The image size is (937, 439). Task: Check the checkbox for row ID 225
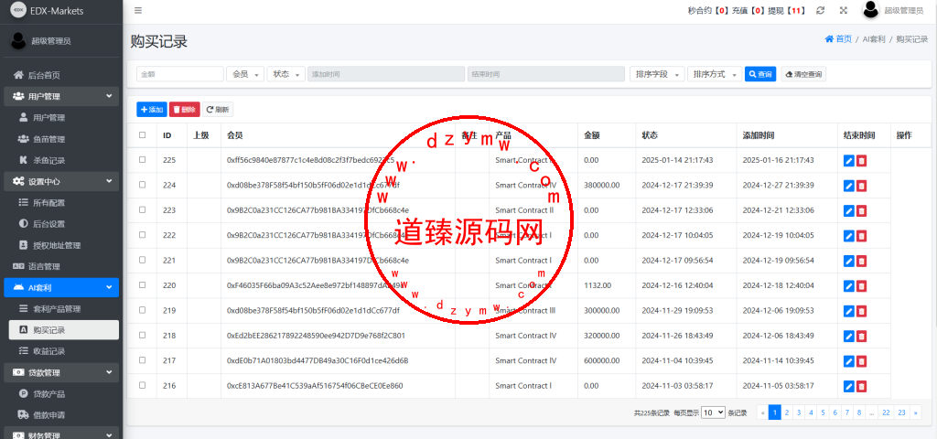(x=142, y=159)
